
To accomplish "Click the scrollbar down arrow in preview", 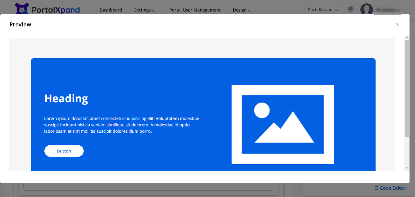I will pos(407,168).
